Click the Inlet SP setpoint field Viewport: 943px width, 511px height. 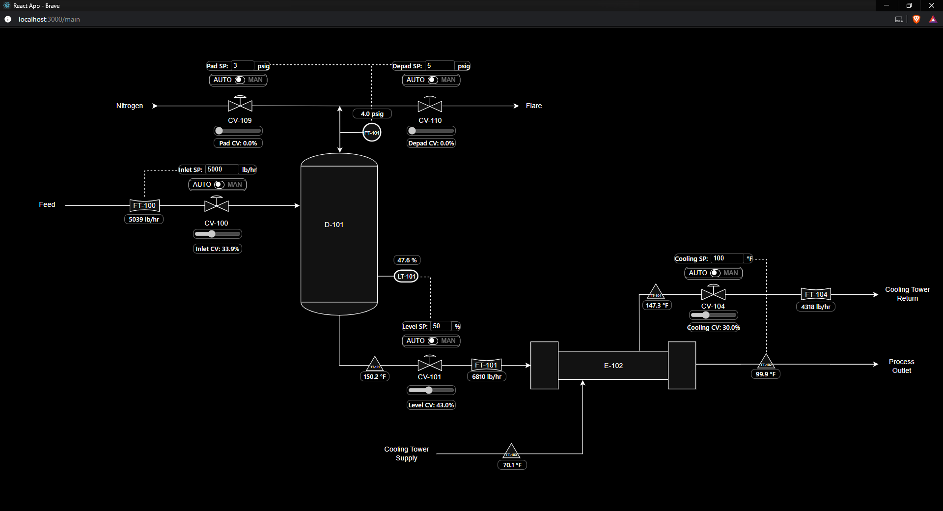click(x=221, y=169)
